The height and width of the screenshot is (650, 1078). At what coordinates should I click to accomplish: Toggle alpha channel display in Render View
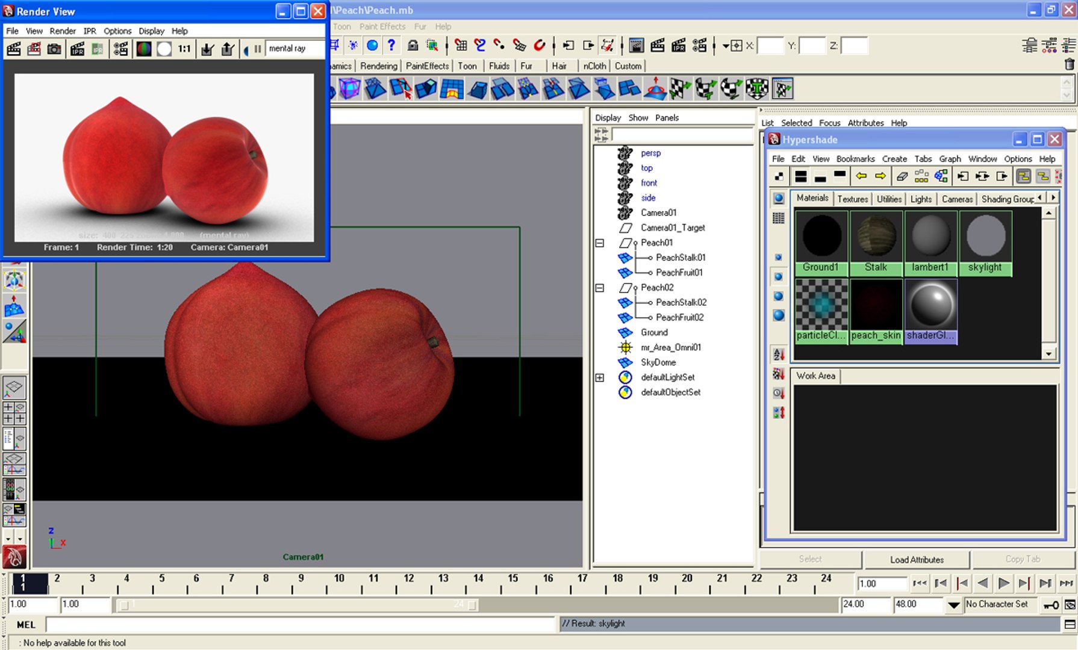point(164,49)
